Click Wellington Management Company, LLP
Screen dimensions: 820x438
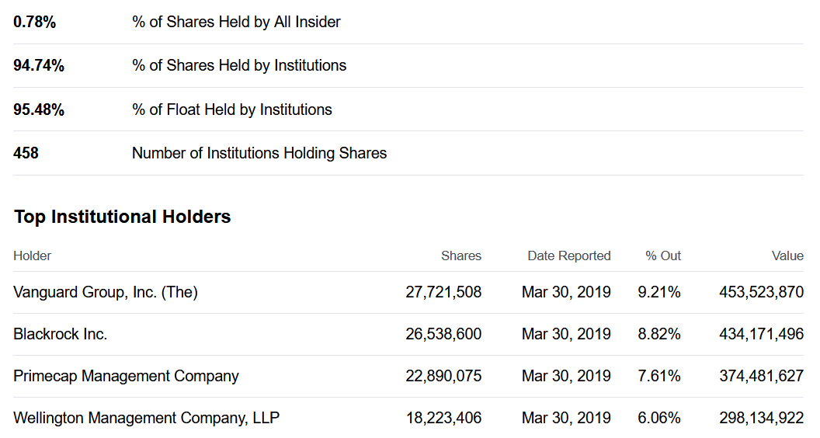[x=147, y=418]
